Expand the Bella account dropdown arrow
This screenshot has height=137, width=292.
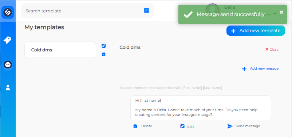tap(275, 13)
